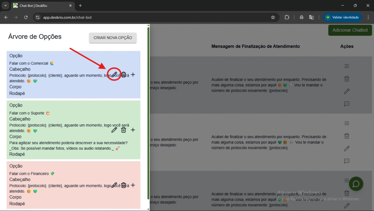Image resolution: width=374 pixels, height=211 pixels.
Task: Delete the first chatbot in Ações column
Action: [347, 79]
